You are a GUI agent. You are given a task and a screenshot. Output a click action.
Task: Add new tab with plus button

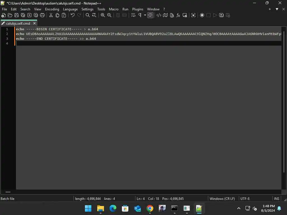coord(270,9)
